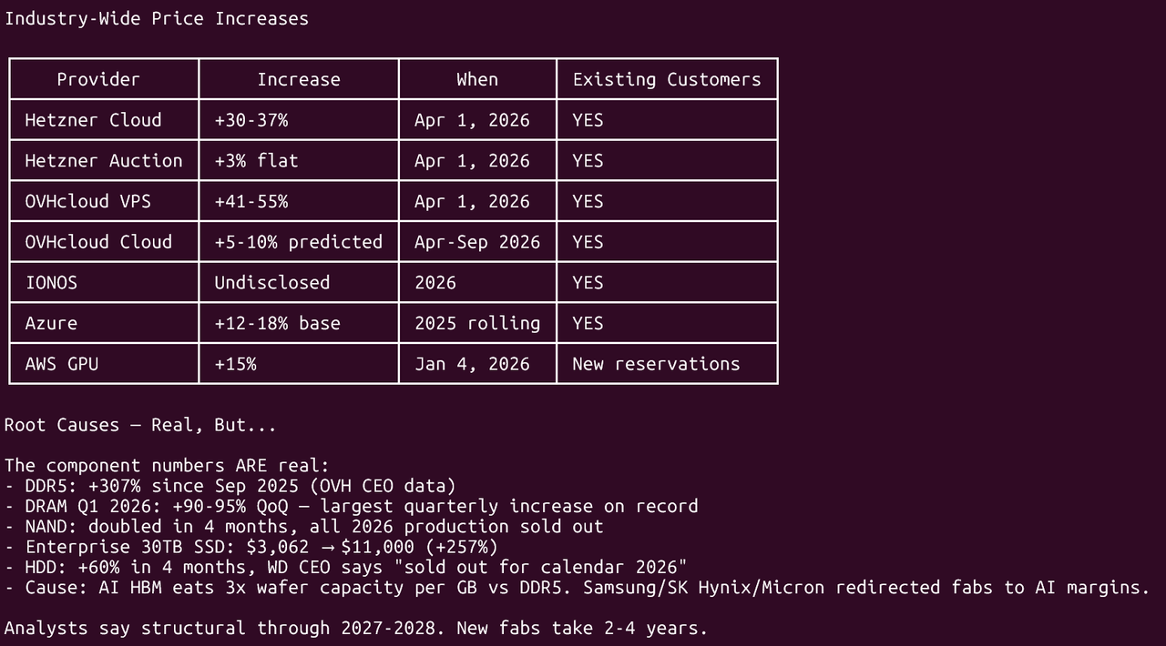Click the DDR5 +307% bullet line
The width and height of the screenshot is (1166, 646).
coord(230,486)
